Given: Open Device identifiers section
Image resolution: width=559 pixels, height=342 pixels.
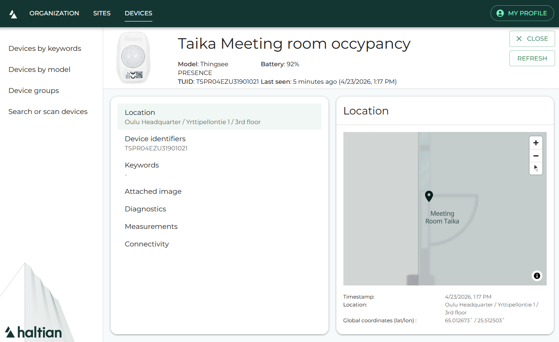Looking at the screenshot, I should [x=220, y=143].
